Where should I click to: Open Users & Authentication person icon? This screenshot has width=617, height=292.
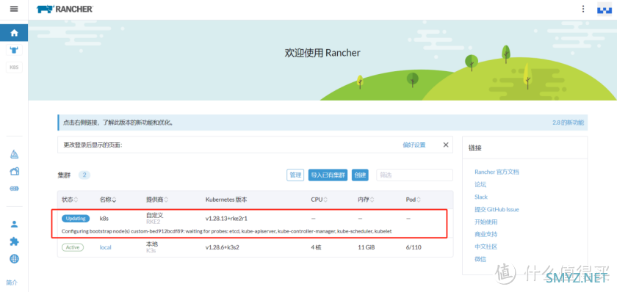coord(14,225)
